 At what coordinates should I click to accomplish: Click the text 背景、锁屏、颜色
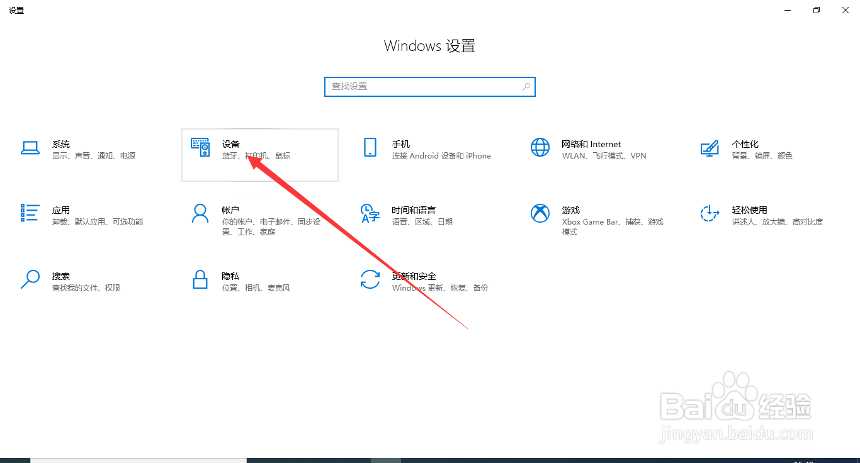pos(762,156)
